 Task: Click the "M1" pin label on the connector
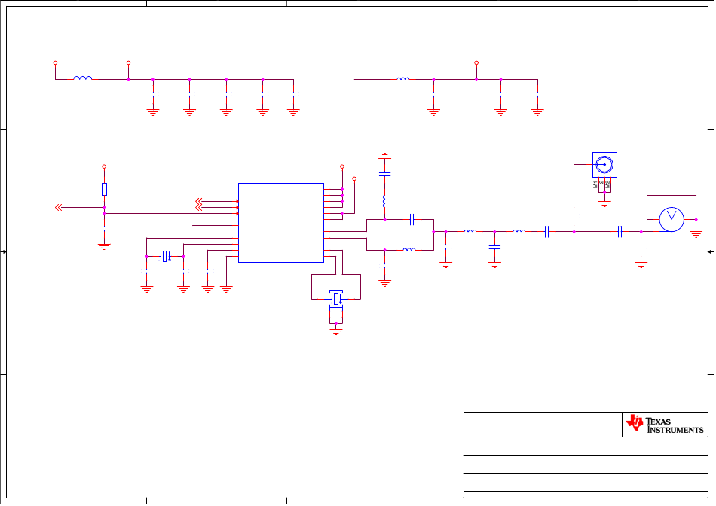pyautogui.click(x=595, y=184)
